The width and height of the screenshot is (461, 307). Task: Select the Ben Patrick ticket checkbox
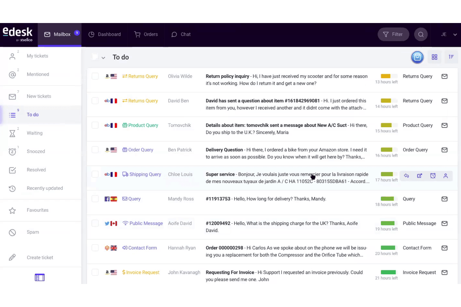coord(95,150)
